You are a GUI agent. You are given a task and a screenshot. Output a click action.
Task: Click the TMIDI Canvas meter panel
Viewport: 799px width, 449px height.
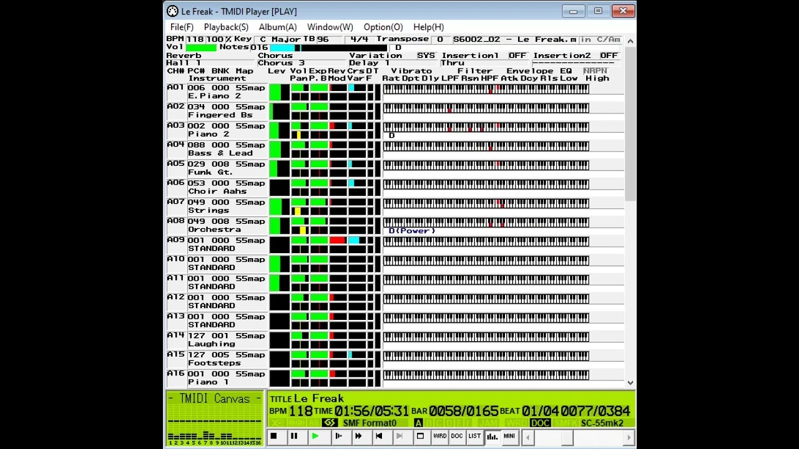[x=215, y=418]
